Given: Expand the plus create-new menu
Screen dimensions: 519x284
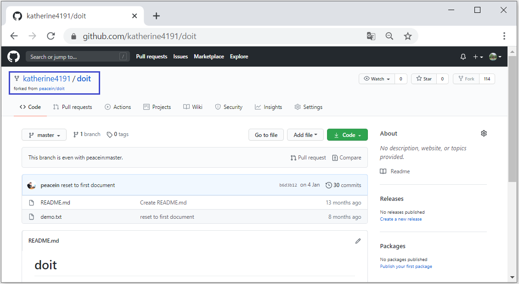Looking at the screenshot, I should (478, 57).
